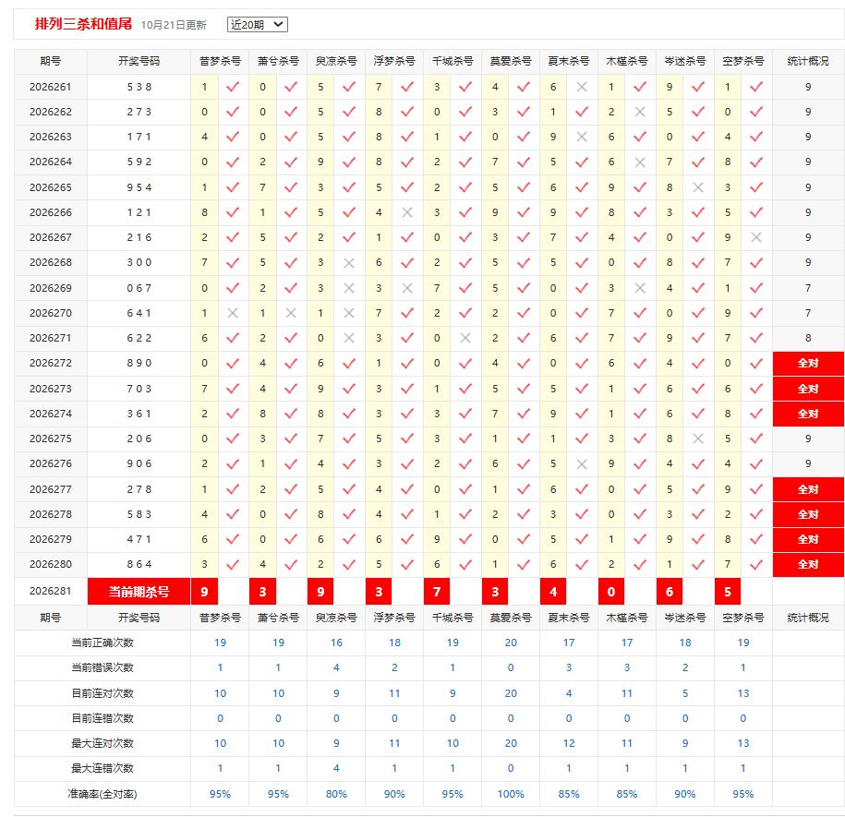Click the 最大连错次数 row label
The image size is (845, 817).
click(103, 768)
